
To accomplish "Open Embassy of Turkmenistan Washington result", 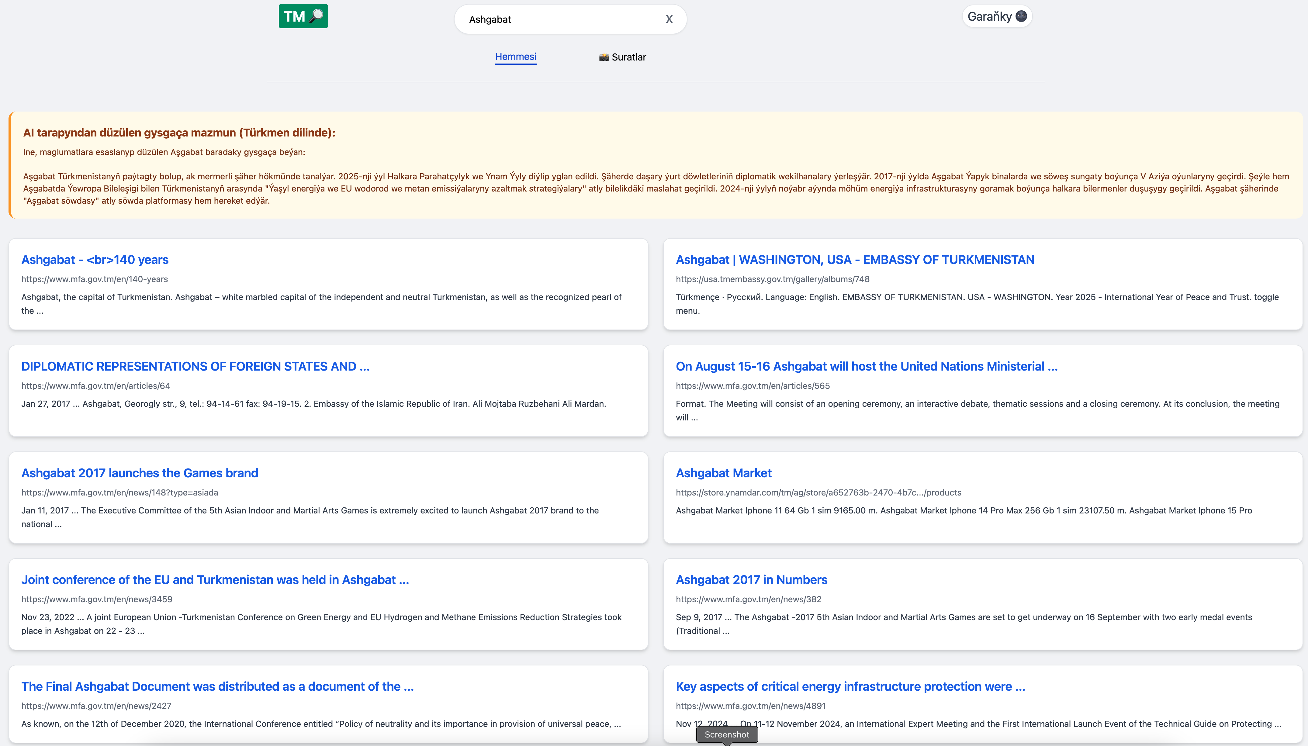I will tap(855, 260).
